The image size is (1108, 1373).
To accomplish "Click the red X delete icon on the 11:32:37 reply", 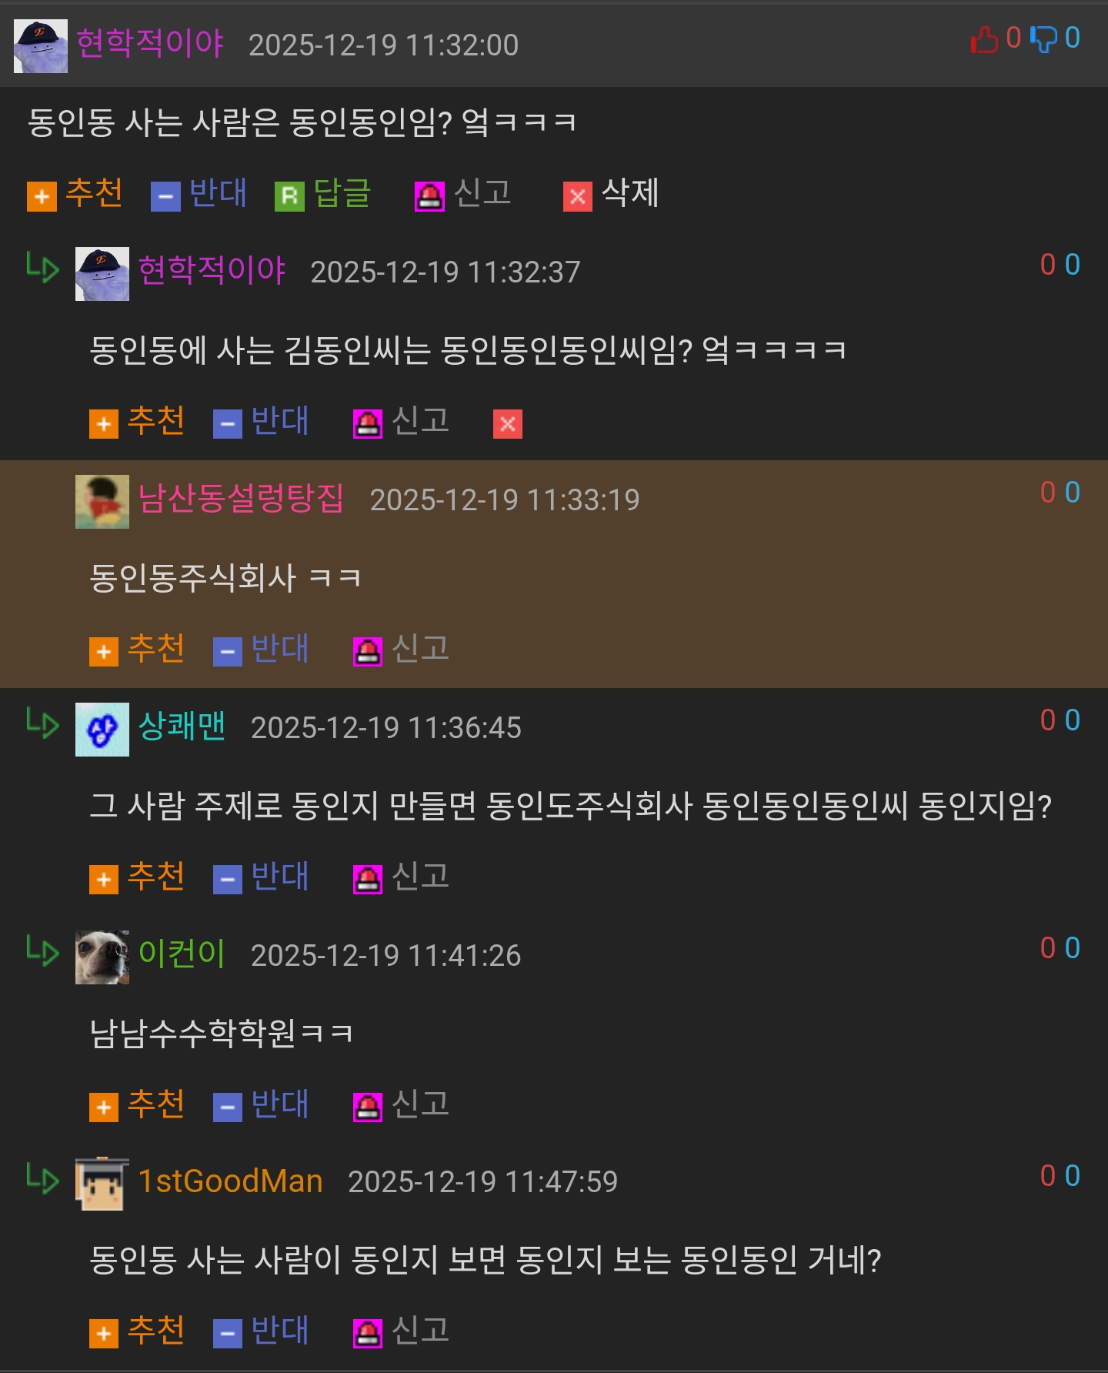I will point(508,423).
